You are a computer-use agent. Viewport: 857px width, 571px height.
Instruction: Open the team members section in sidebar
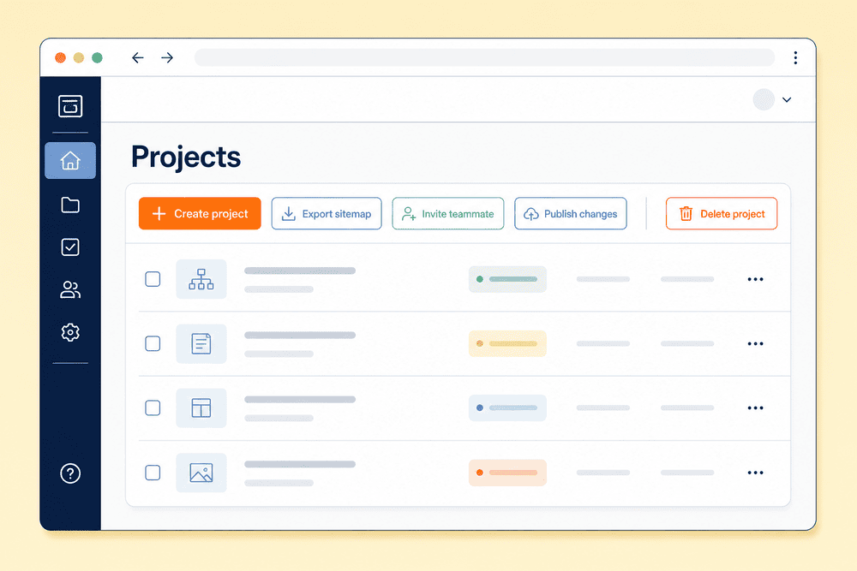70,290
